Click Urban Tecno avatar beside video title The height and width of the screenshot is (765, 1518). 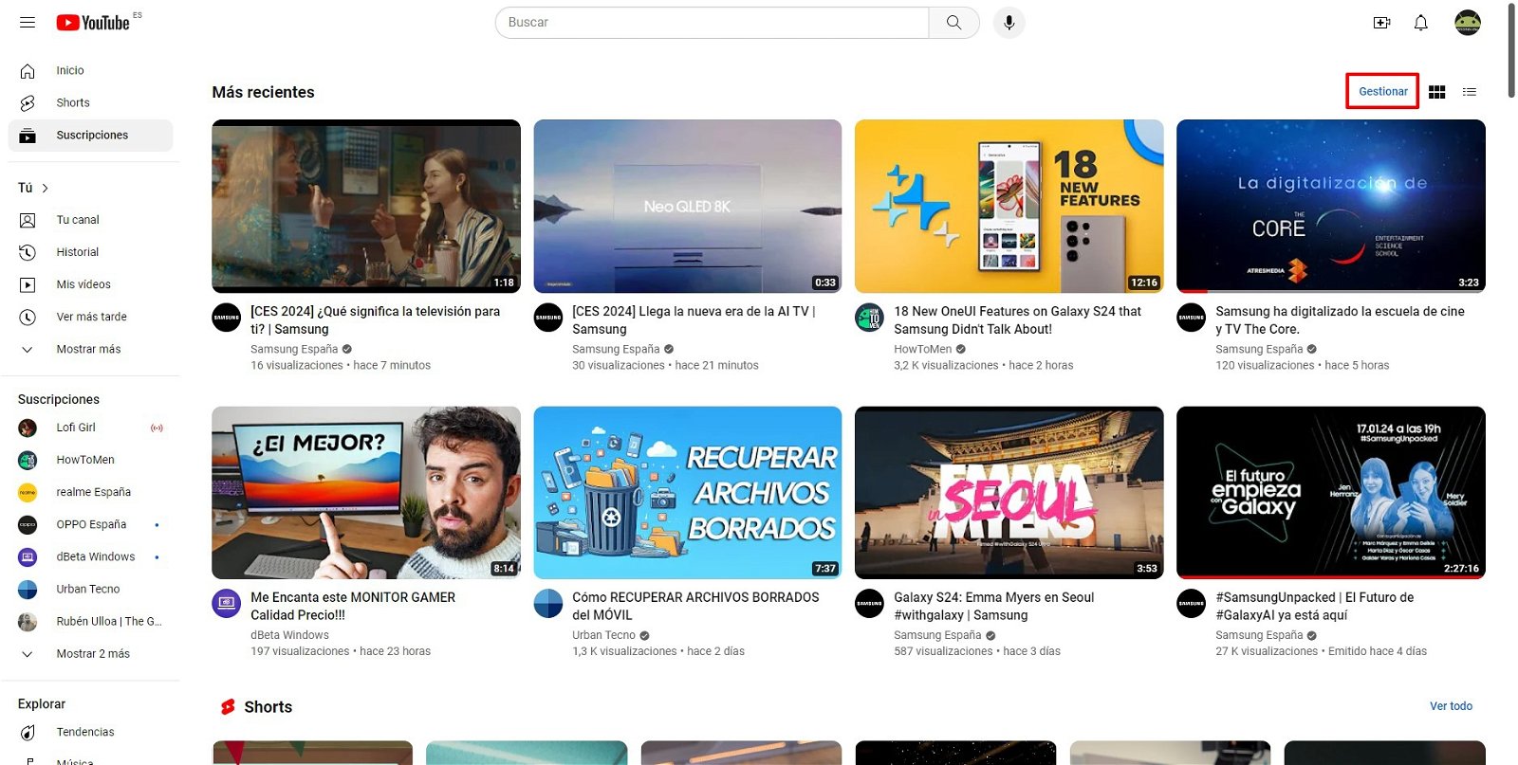548,603
